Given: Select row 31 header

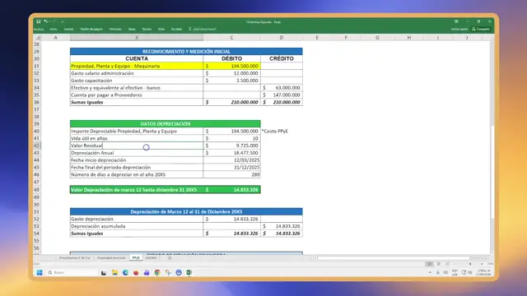Looking at the screenshot, I should click(x=37, y=66).
